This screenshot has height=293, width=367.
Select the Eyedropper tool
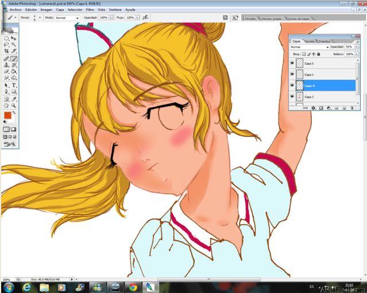click(x=14, y=99)
